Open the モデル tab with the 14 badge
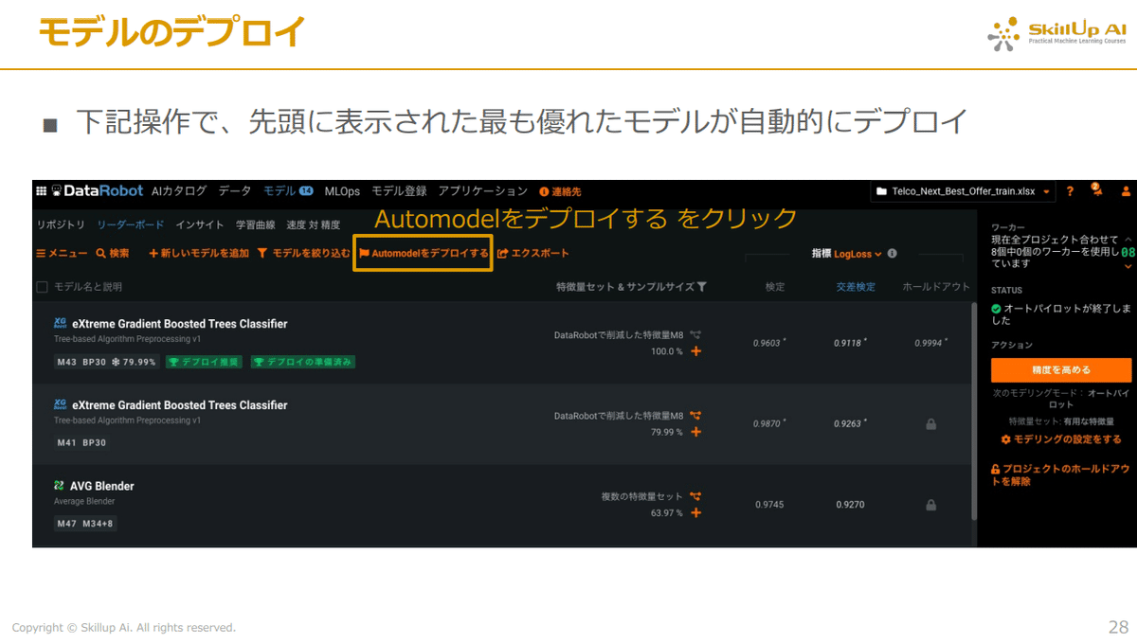The width and height of the screenshot is (1137, 644). point(288,191)
